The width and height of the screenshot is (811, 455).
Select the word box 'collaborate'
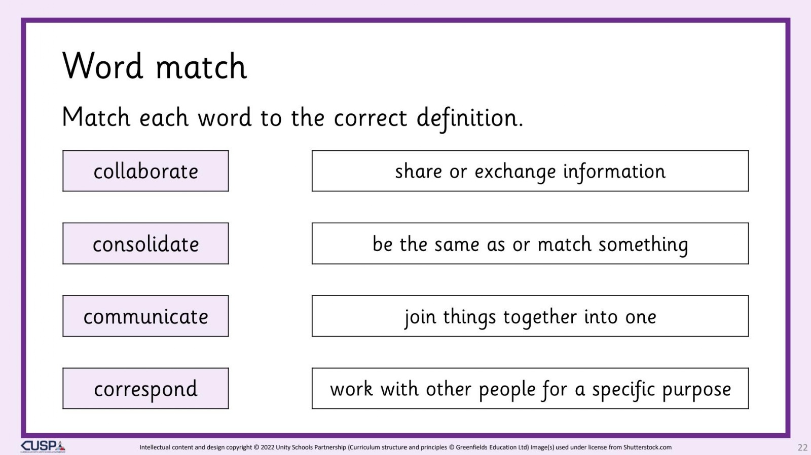(145, 171)
